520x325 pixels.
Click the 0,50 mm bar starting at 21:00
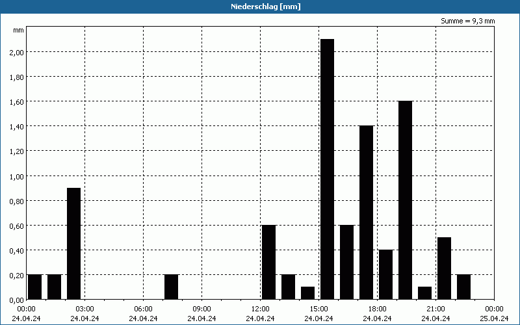[445, 268]
